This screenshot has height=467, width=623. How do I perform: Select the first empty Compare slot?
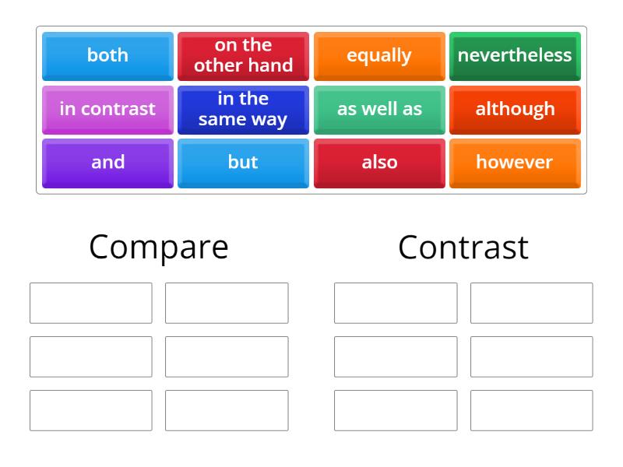[90, 303]
